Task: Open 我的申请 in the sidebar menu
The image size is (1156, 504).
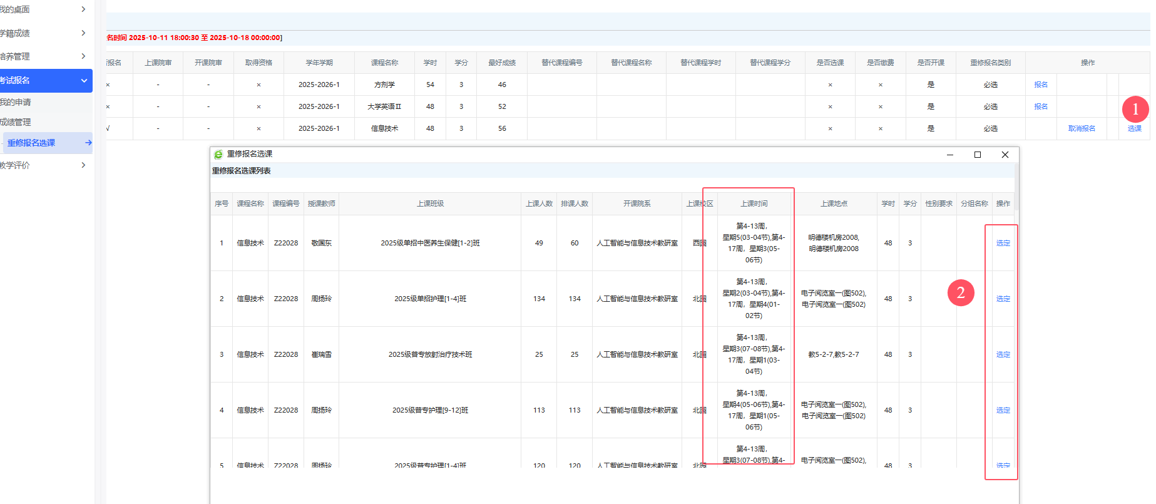Action: [16, 102]
